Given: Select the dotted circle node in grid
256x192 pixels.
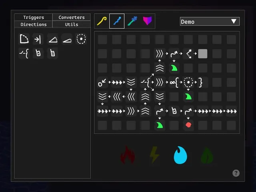Looking at the screenshot, I should tap(188, 82).
